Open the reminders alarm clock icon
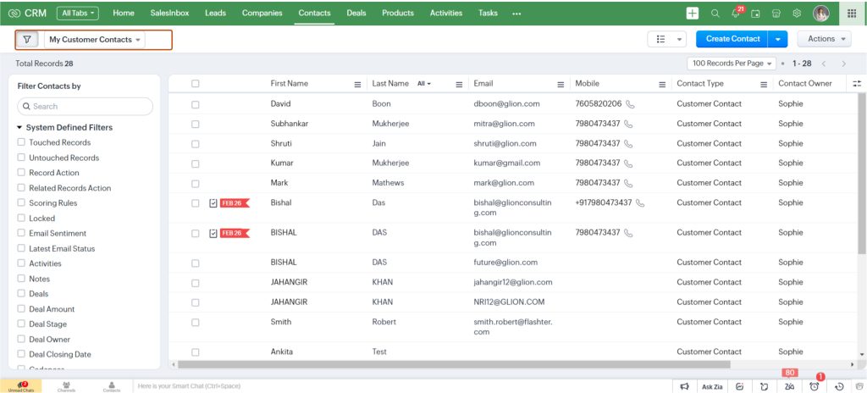 point(815,386)
